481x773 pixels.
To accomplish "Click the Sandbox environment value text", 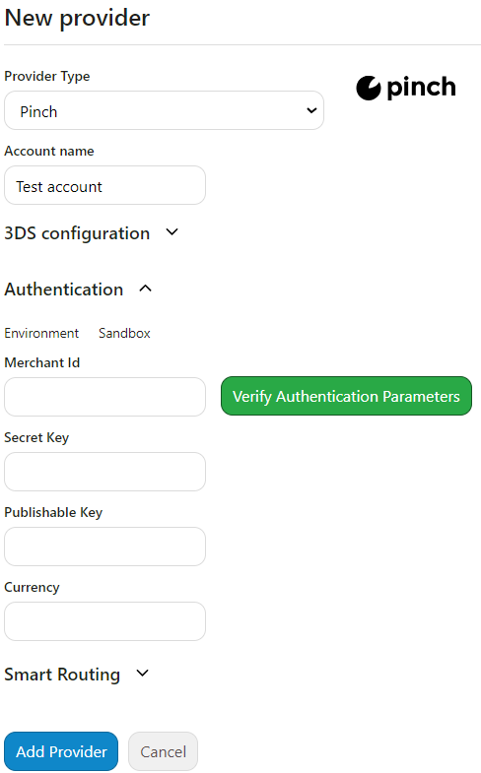I will coord(124,333).
